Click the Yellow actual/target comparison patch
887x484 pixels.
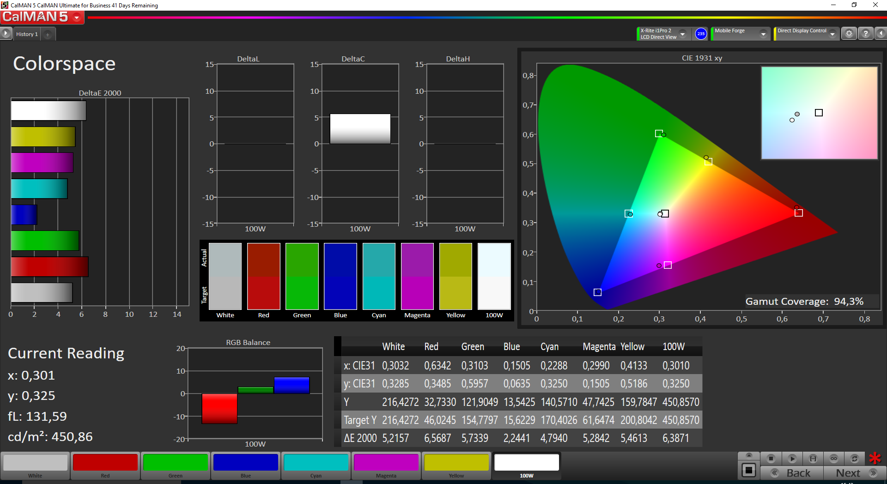click(x=456, y=276)
